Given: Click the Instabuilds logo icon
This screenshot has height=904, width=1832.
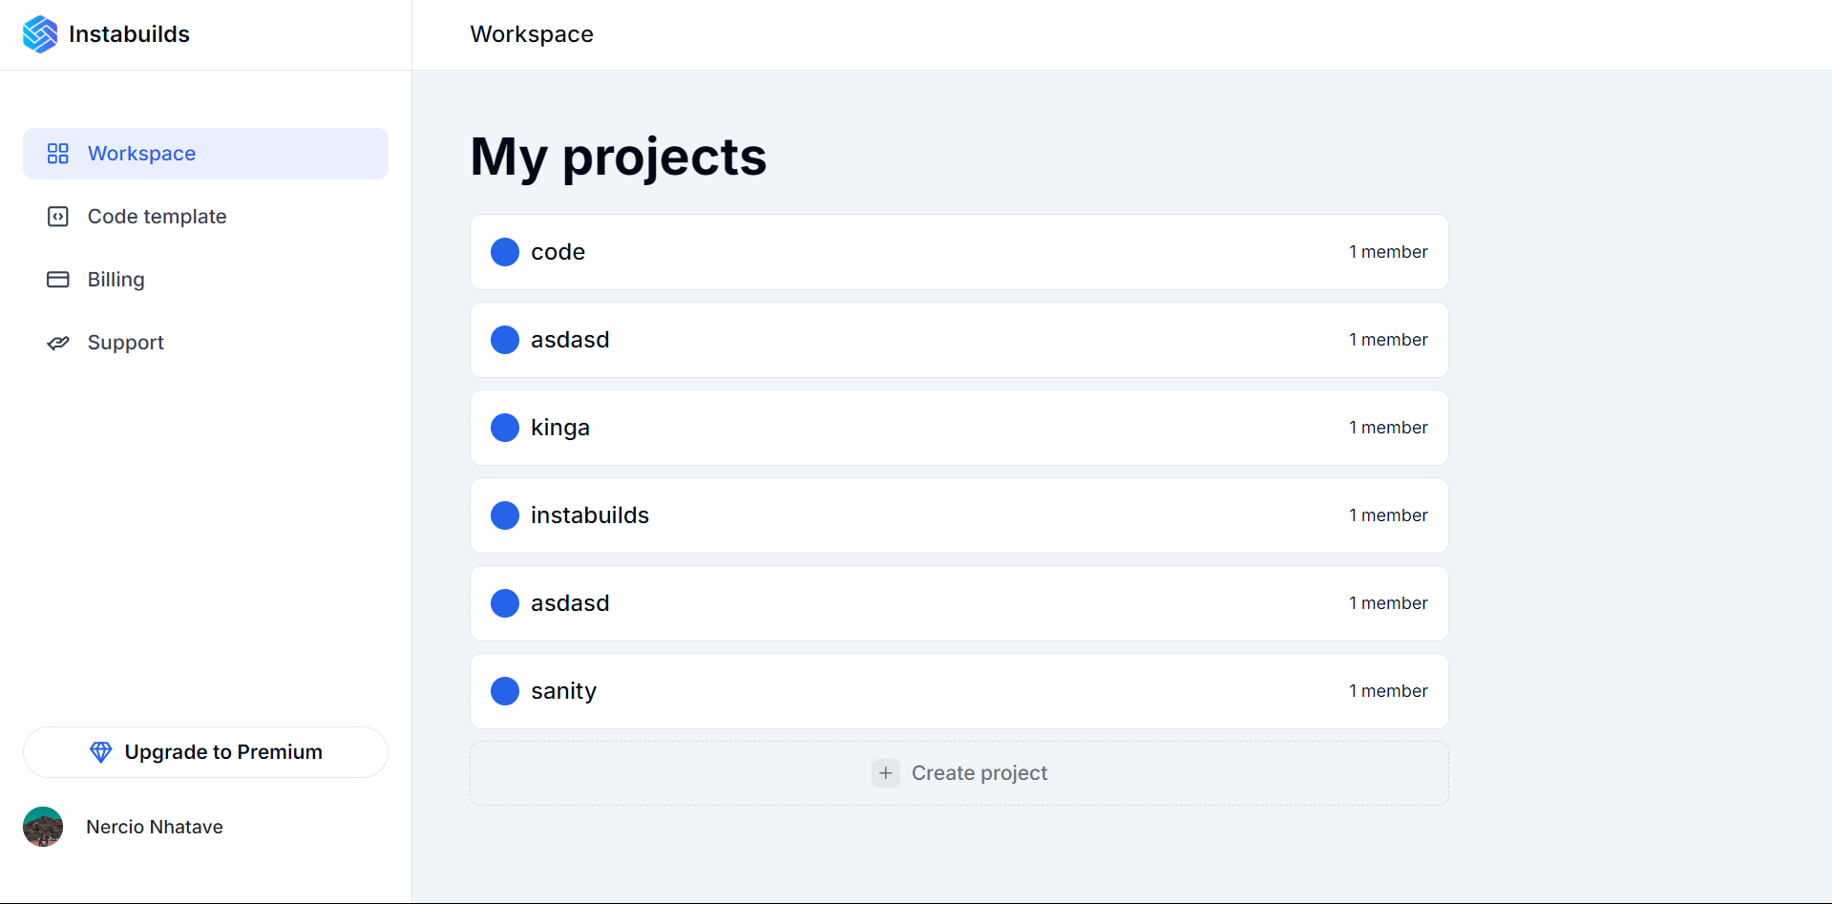Looking at the screenshot, I should (40, 34).
